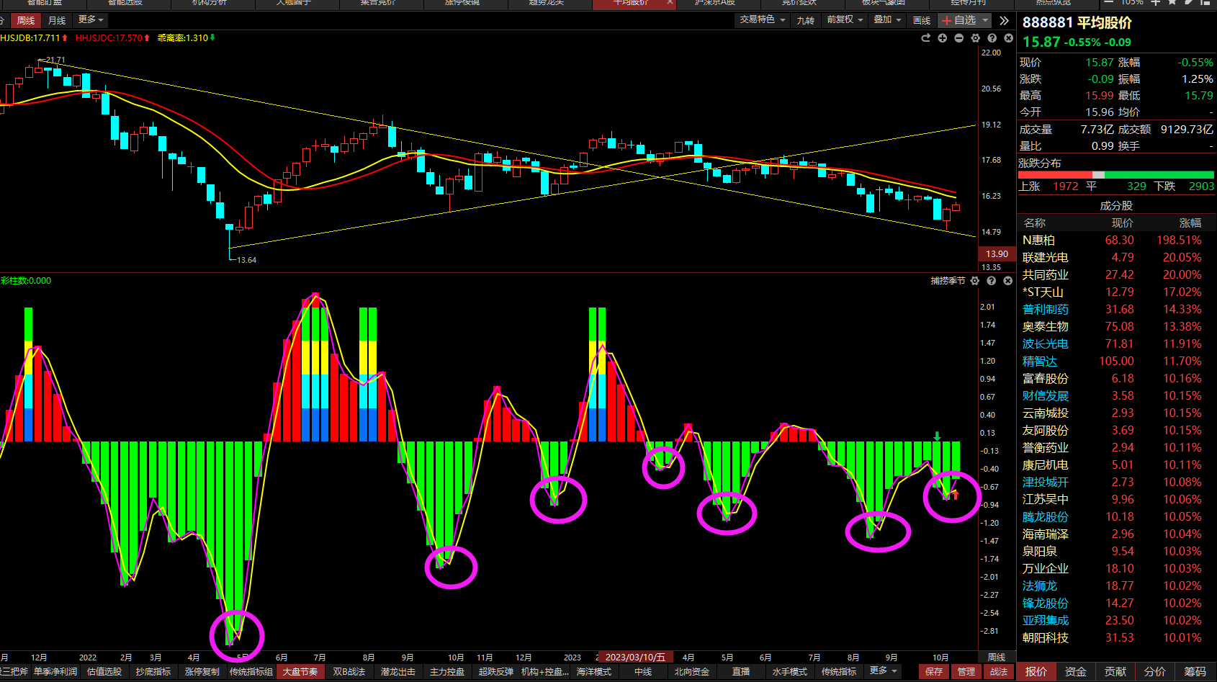
Task: Click the 13.90 price marker on the price axis
Action: pyautogui.click(x=997, y=253)
